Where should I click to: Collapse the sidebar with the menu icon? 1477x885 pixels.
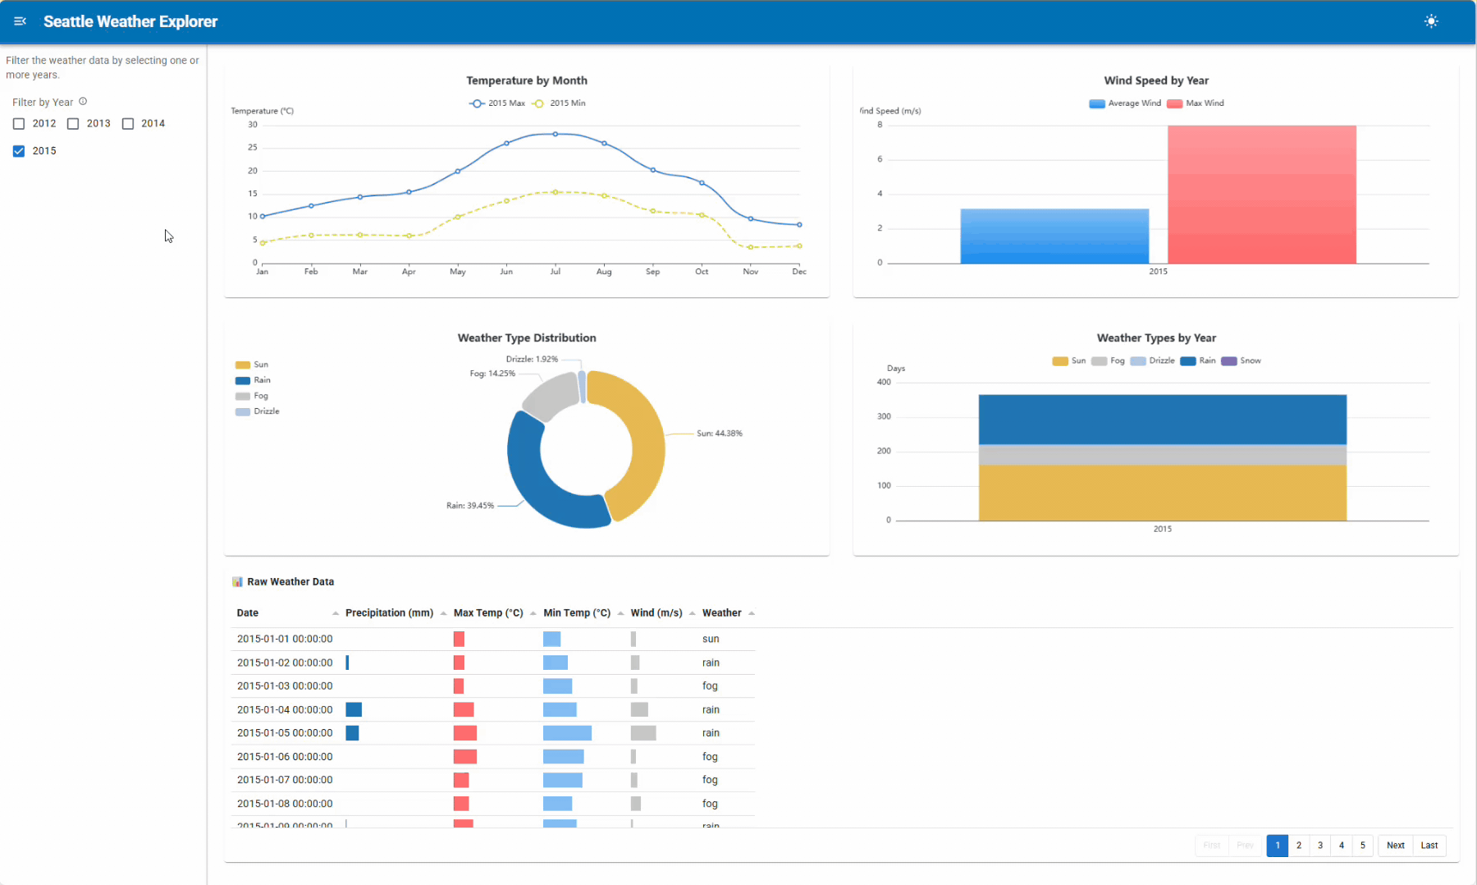[20, 21]
